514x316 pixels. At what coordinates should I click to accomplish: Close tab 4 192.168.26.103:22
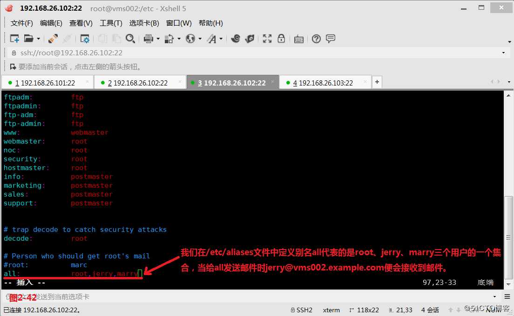click(x=365, y=82)
